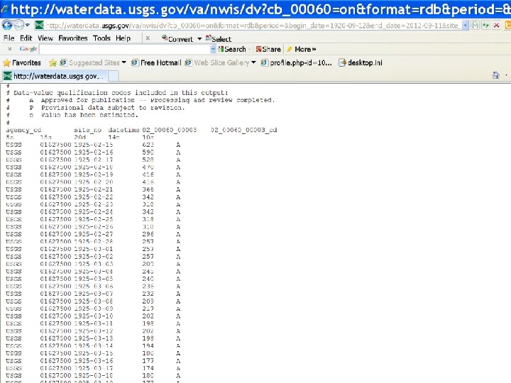Click the address bar URL field
This screenshot has height=383, width=511.
pyautogui.click(x=253, y=25)
